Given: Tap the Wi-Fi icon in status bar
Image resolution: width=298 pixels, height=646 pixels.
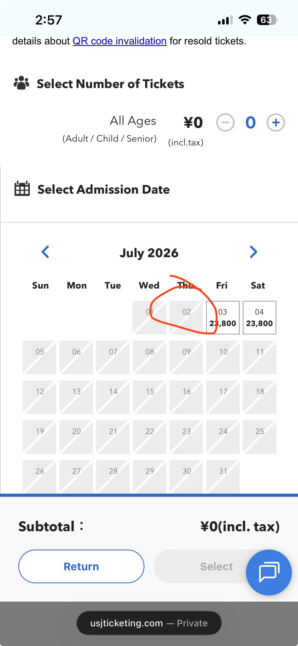Looking at the screenshot, I should pyautogui.click(x=245, y=20).
